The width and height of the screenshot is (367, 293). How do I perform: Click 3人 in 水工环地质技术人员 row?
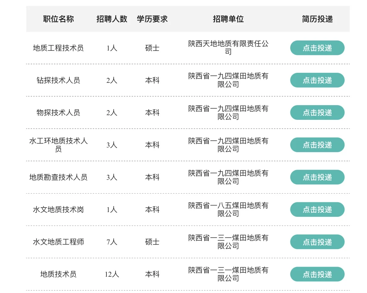click(112, 145)
